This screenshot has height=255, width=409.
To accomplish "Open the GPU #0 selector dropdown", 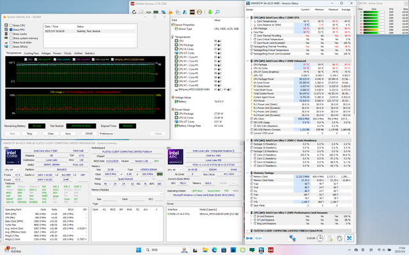I will click(174, 170).
